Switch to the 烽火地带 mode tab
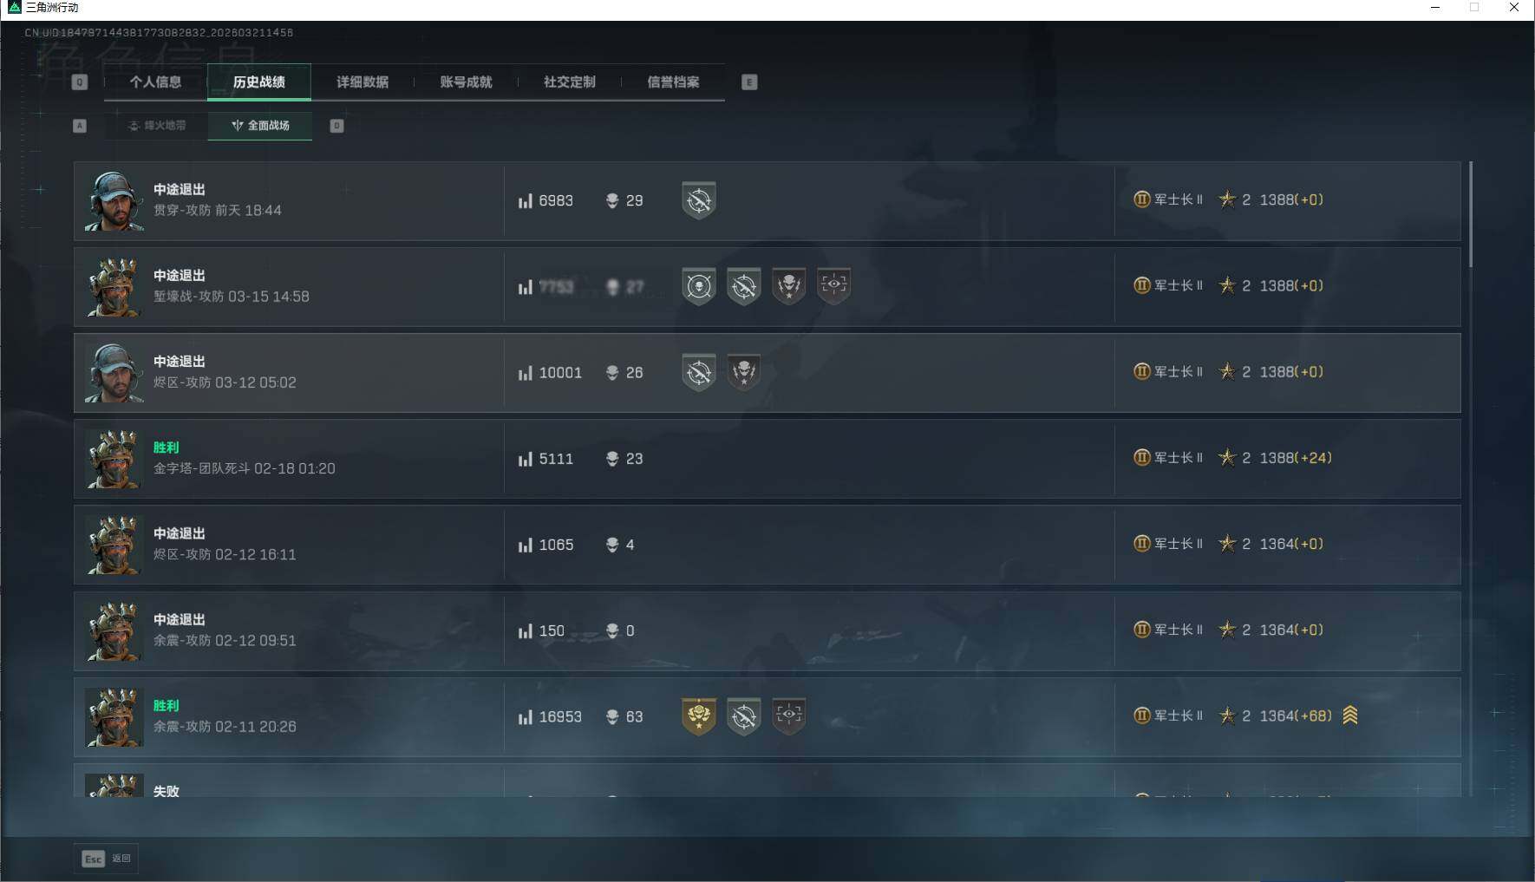The width and height of the screenshot is (1535, 882). [156, 126]
